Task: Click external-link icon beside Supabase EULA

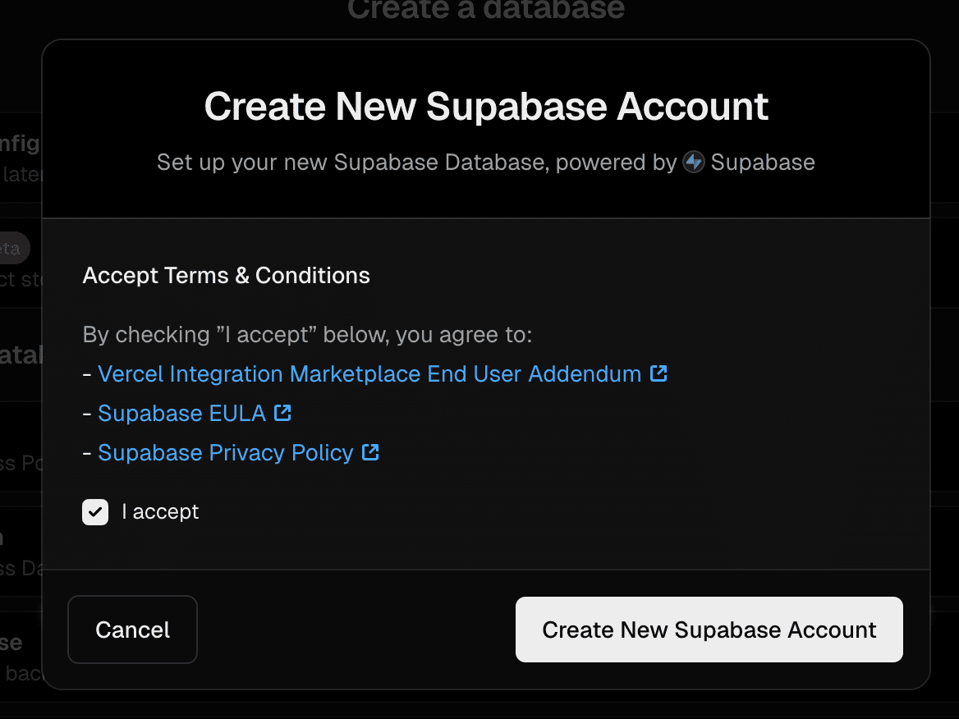Action: click(283, 414)
